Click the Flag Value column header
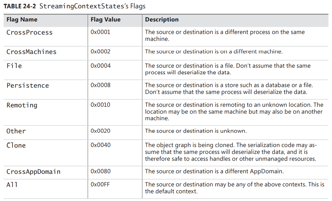 click(x=105, y=20)
